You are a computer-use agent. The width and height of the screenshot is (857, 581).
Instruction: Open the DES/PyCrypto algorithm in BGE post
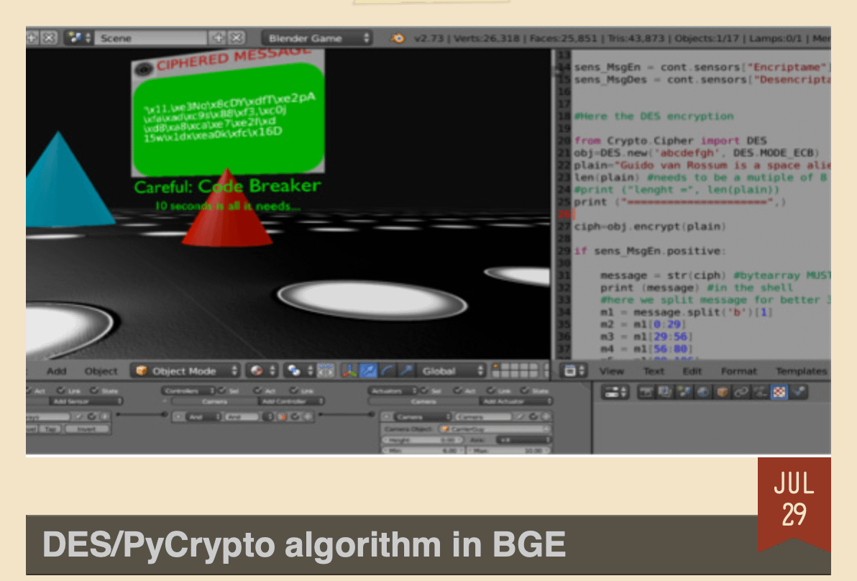pos(304,545)
